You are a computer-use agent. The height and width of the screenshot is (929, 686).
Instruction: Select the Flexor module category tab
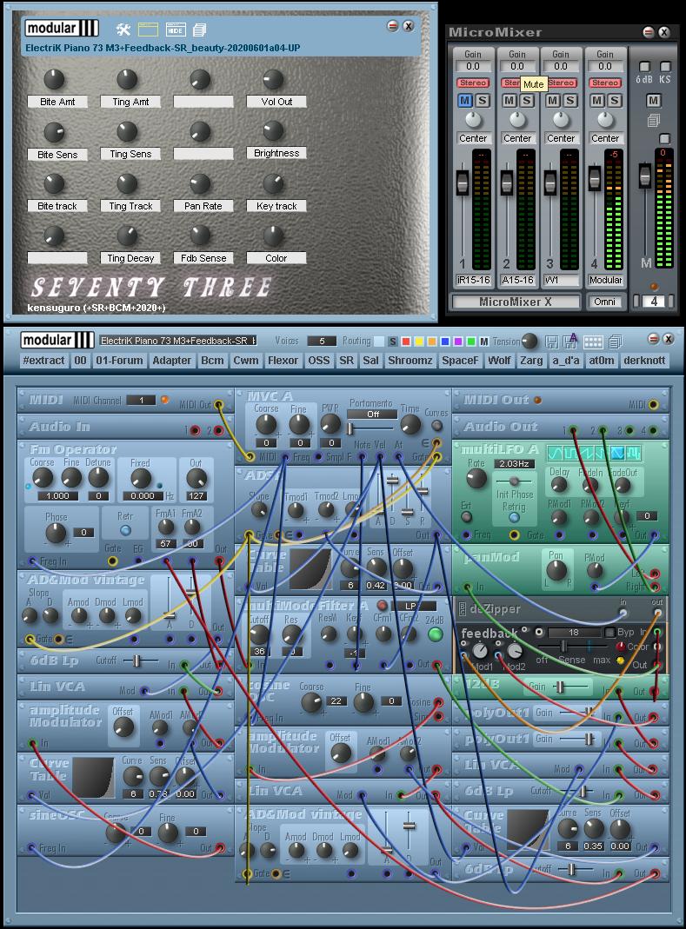283,360
